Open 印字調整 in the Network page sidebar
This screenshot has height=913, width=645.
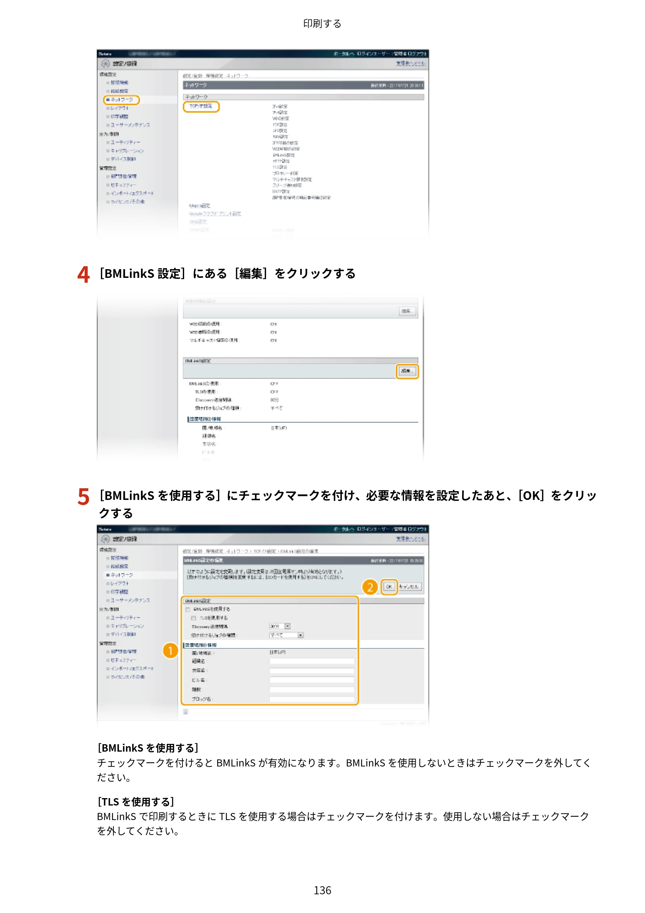119,117
